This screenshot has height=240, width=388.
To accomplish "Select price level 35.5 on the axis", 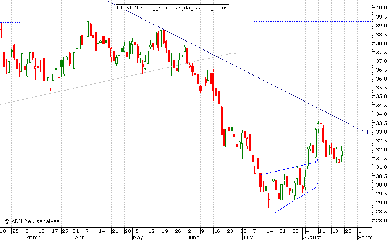I will [381, 87].
